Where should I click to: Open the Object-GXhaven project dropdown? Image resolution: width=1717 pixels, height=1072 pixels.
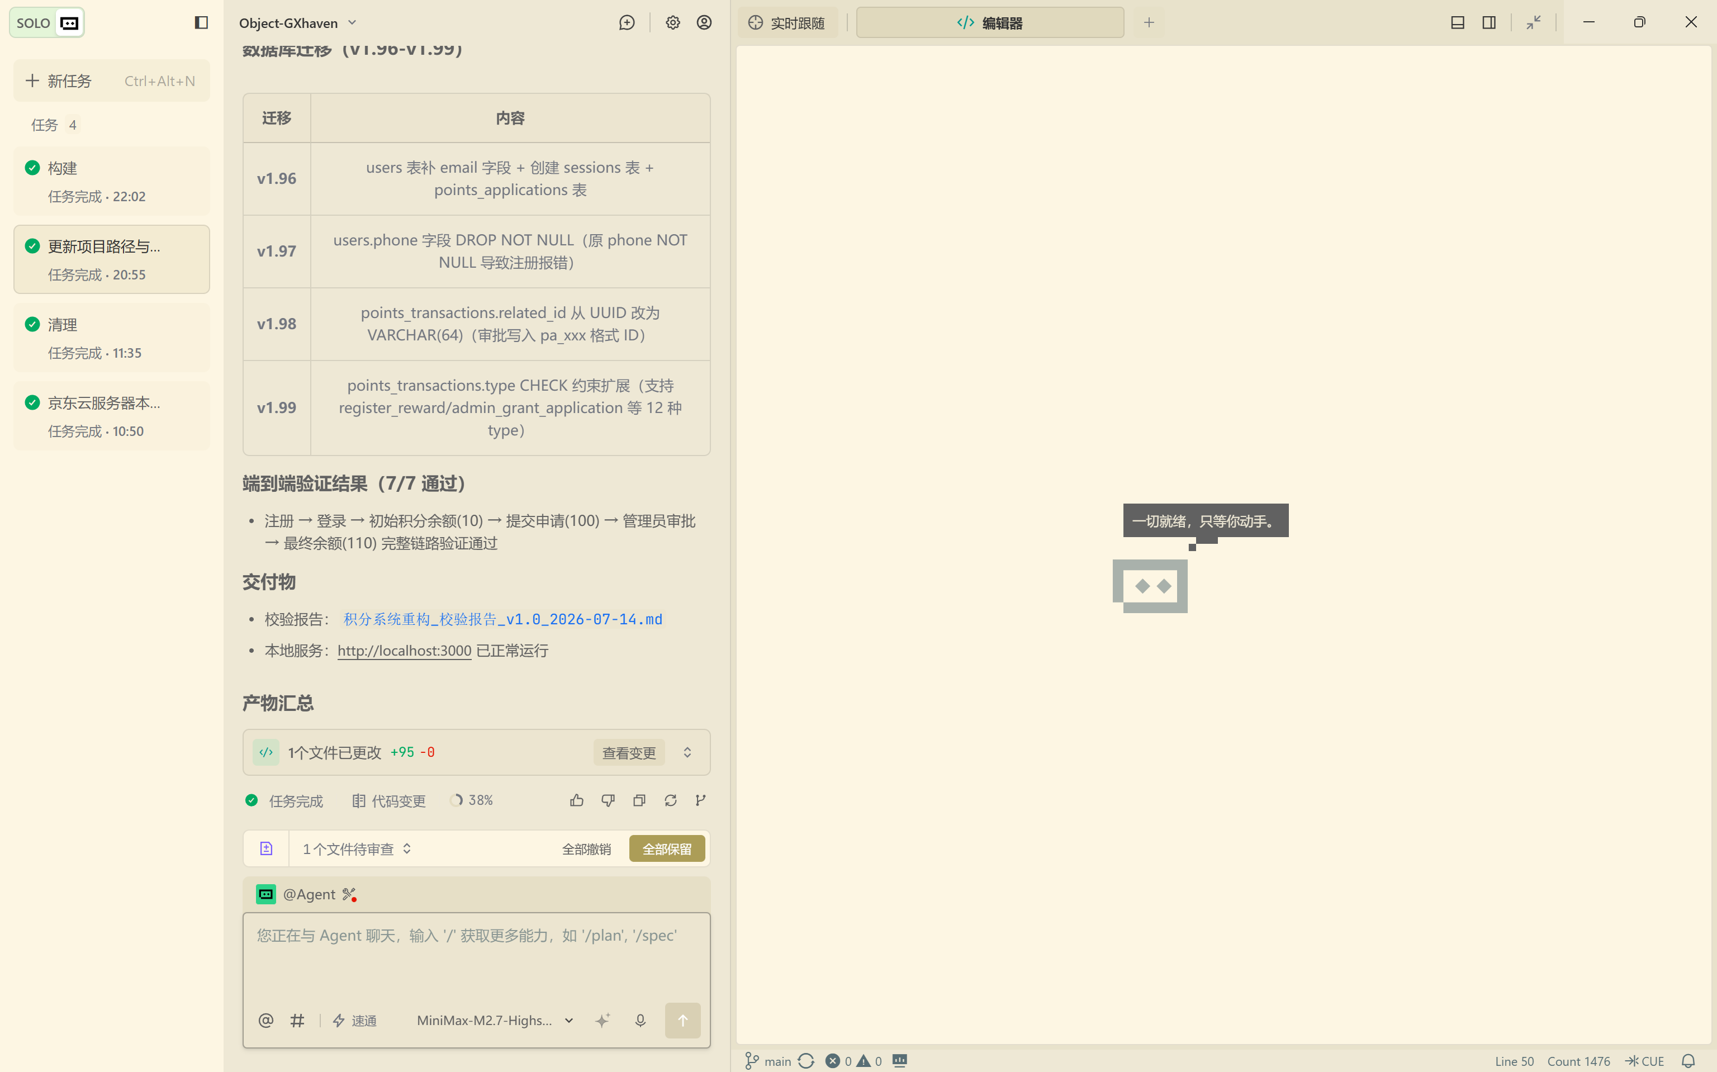(x=298, y=23)
